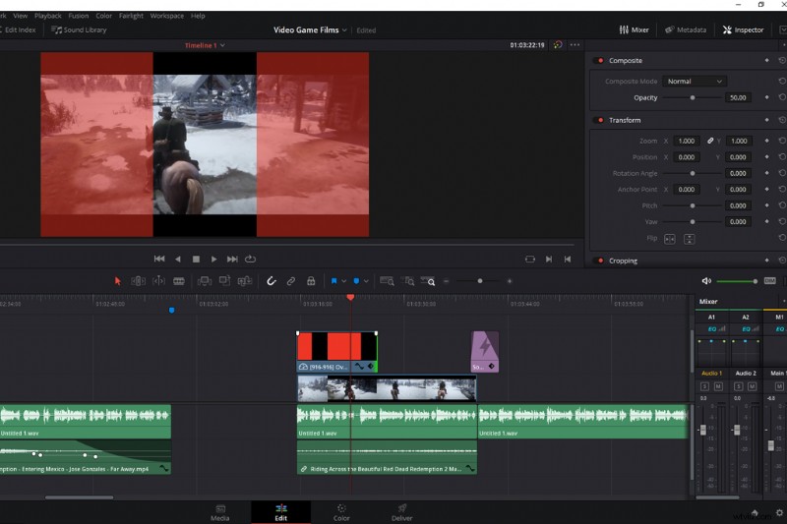
Task: Open the Workspace menu
Action: click(167, 16)
